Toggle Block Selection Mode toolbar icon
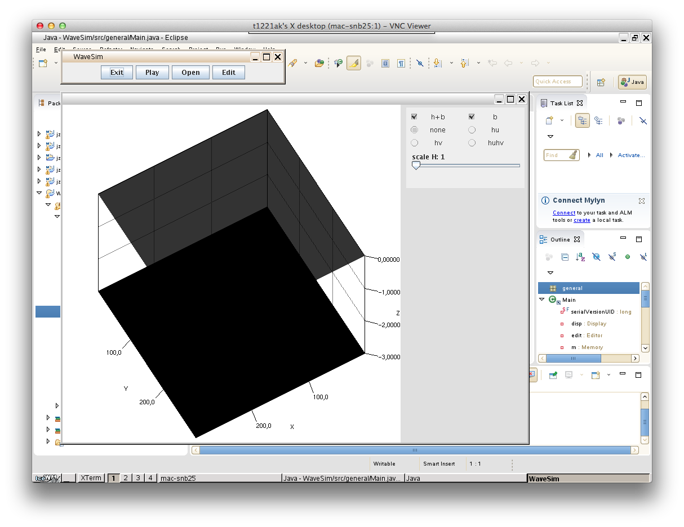The width and height of the screenshot is (684, 527). point(385,63)
